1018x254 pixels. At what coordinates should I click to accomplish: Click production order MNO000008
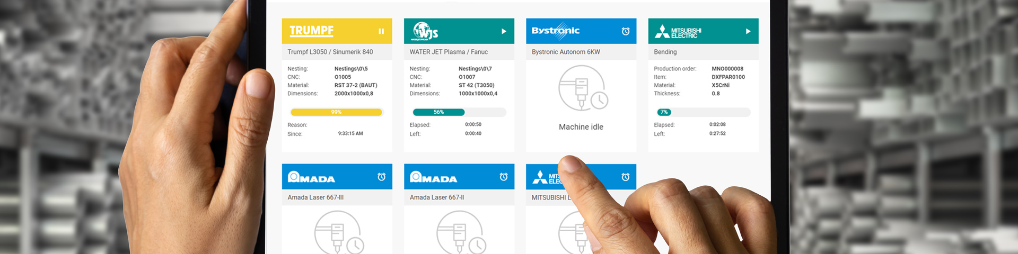pos(727,69)
